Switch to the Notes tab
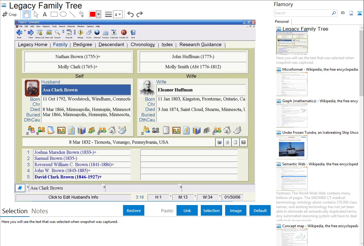This screenshot has width=364, height=246. (40, 211)
